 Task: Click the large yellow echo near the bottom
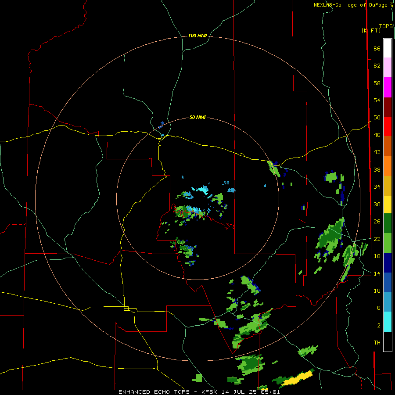297,379
